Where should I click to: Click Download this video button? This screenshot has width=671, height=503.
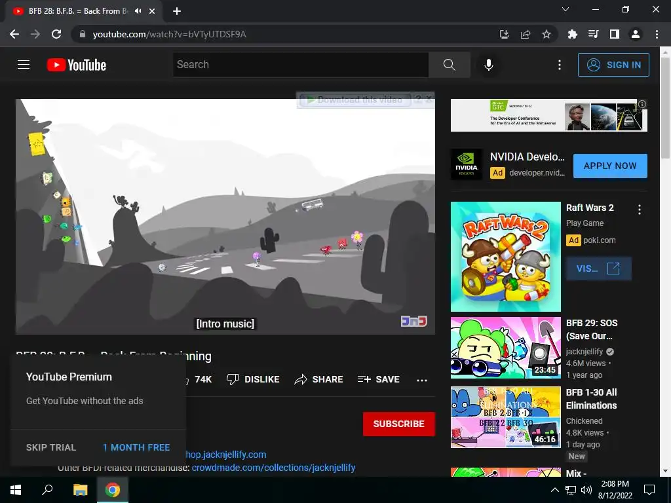[x=355, y=100]
